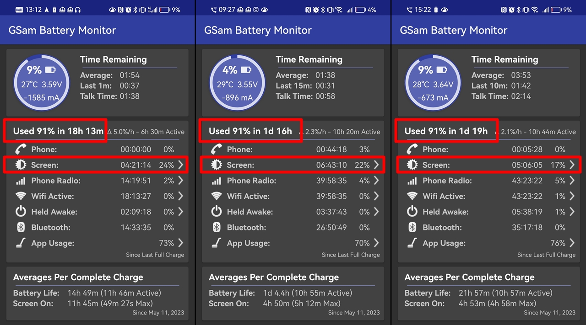The image size is (586, 325).
Task: Tap the battery gauge showing 3.59V and -1585 mA
Action: [x=42, y=83]
